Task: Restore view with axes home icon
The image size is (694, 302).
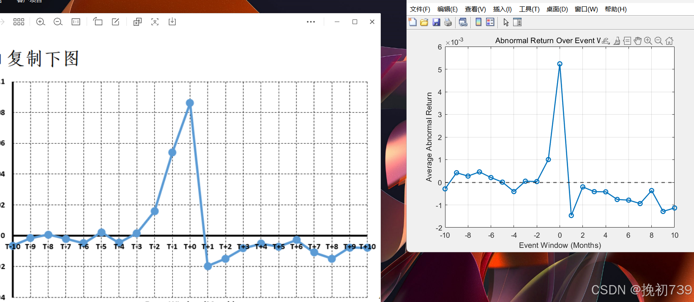Action: point(669,41)
